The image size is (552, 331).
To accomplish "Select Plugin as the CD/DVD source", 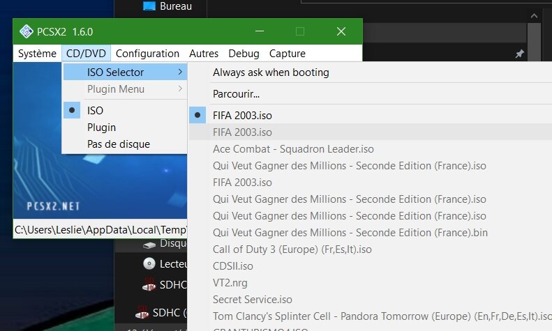I will (x=101, y=128).
